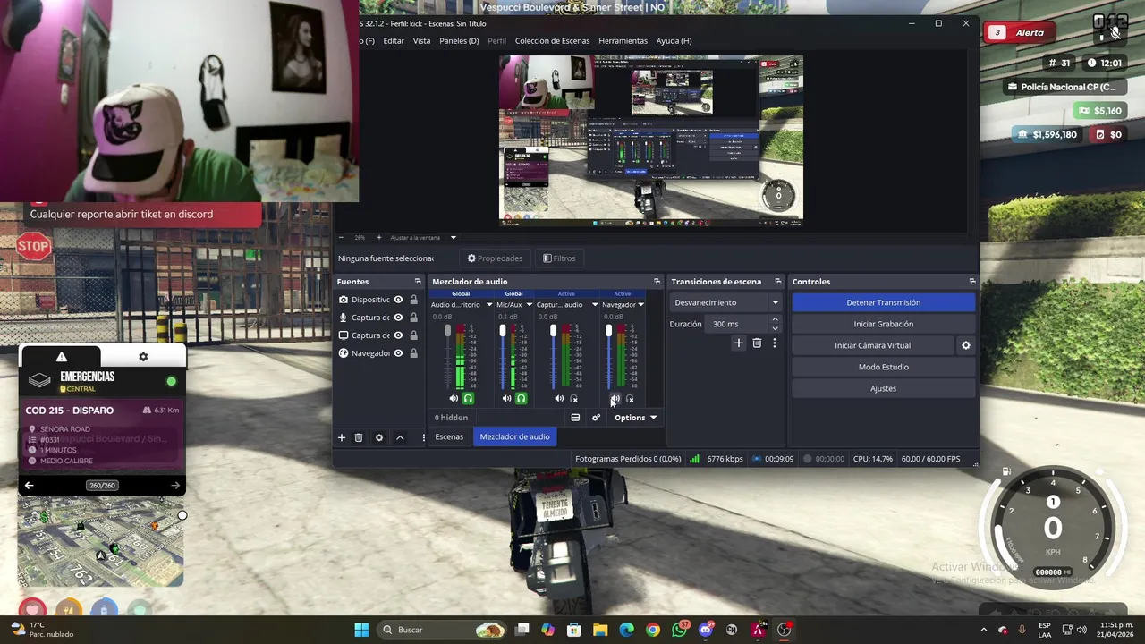
Task: Open the Herramientas menu
Action: 623,41
